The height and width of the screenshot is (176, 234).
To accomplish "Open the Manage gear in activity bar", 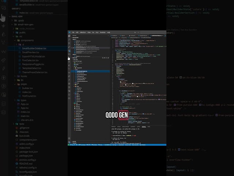I will 69,142.
